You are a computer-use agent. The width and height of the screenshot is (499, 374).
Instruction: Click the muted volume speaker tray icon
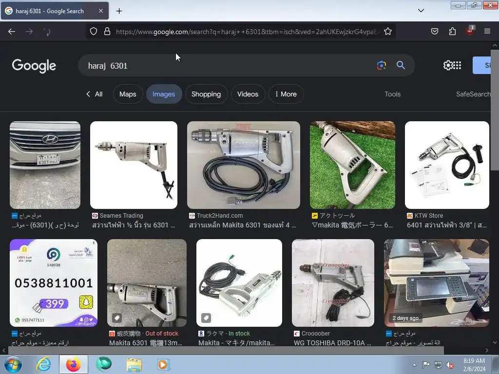pyautogui.click(x=450, y=365)
